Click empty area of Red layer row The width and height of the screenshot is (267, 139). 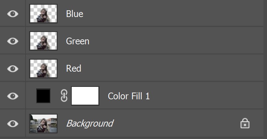(x=170, y=68)
